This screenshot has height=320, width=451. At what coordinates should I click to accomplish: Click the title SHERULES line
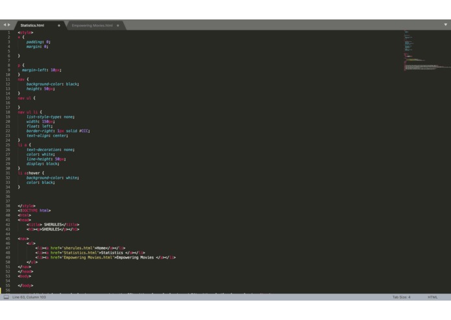[x=53, y=225]
